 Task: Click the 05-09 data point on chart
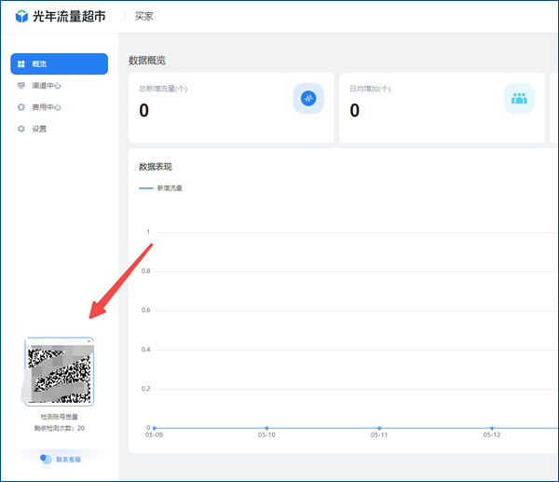tap(154, 428)
